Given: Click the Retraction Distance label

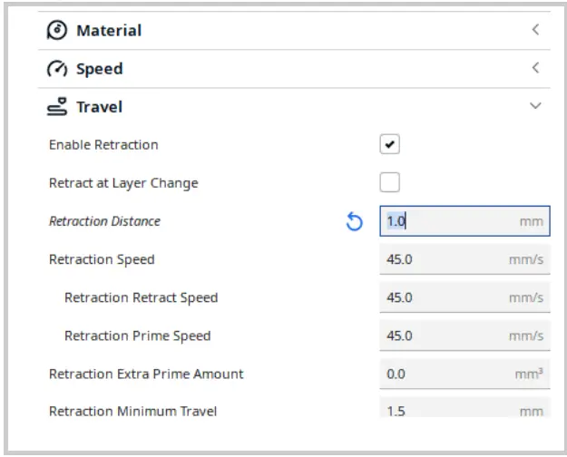Looking at the screenshot, I should (104, 221).
